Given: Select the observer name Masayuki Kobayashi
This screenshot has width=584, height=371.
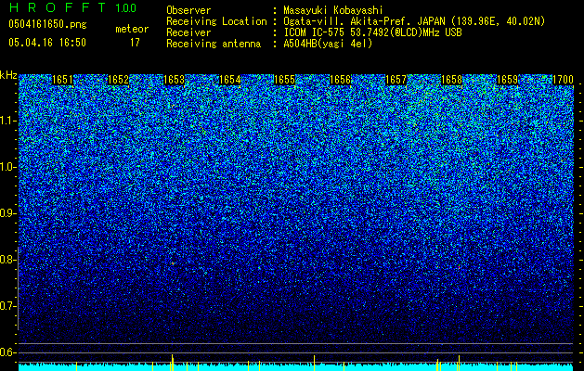Looking at the screenshot, I should pyautogui.click(x=333, y=10).
